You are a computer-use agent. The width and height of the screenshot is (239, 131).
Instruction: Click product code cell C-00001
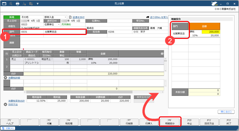(32, 59)
